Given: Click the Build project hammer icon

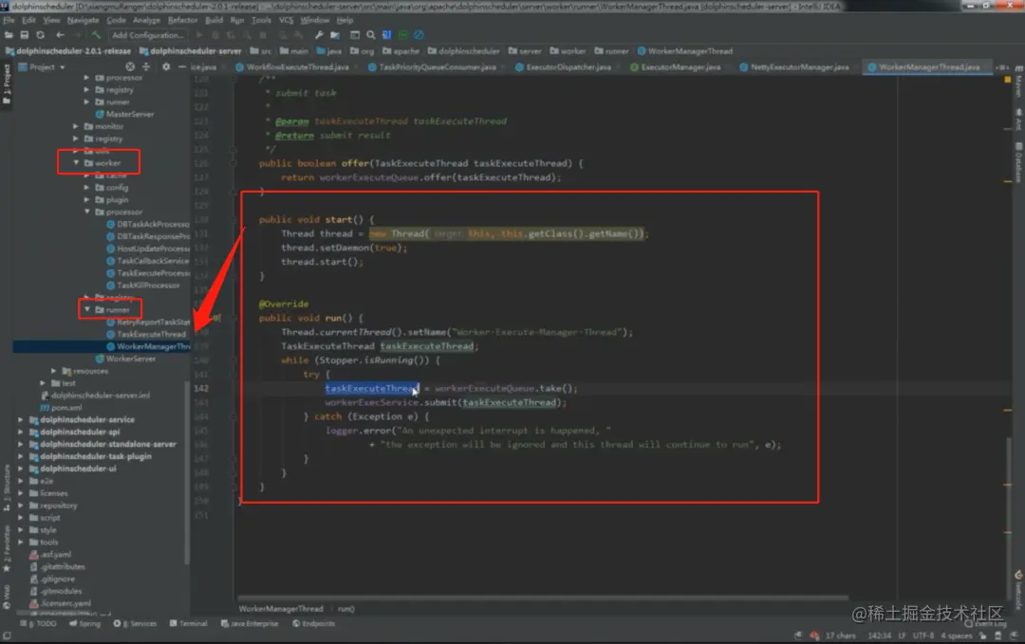Looking at the screenshot, I should pos(96,35).
